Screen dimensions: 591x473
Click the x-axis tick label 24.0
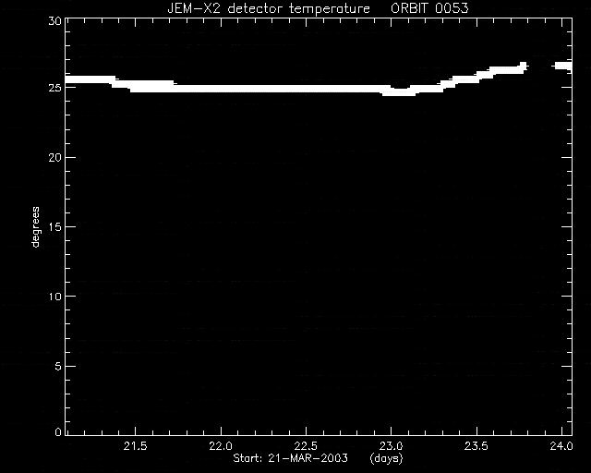561,446
